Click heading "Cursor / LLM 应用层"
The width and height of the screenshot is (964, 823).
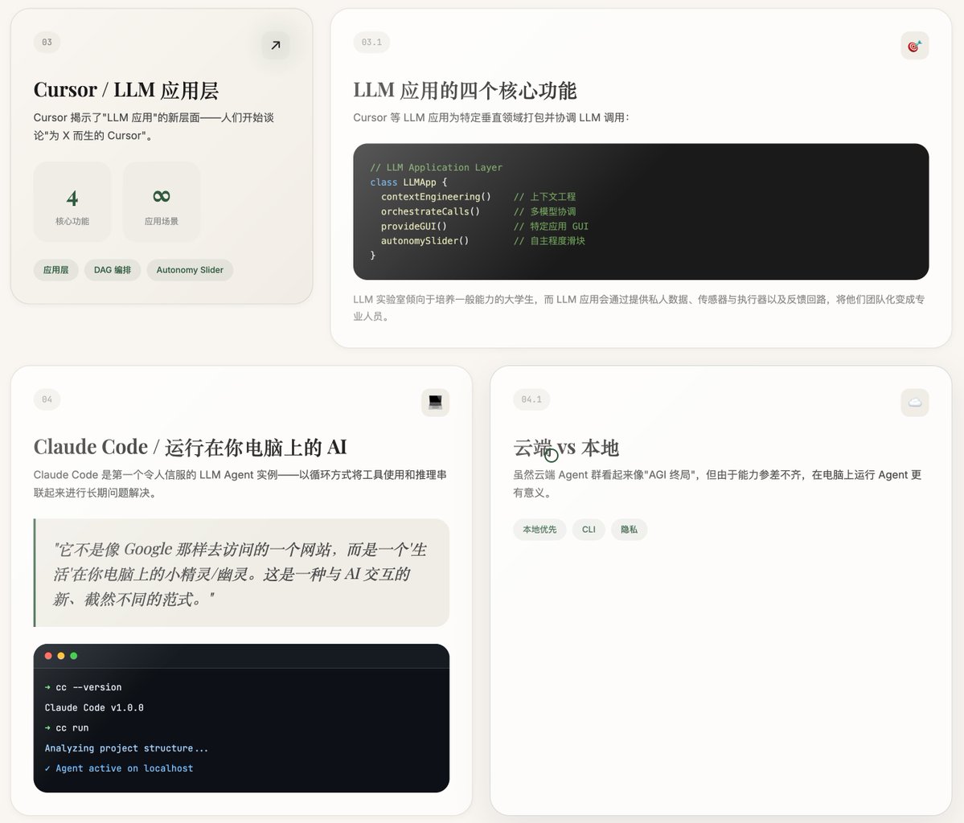coord(126,90)
